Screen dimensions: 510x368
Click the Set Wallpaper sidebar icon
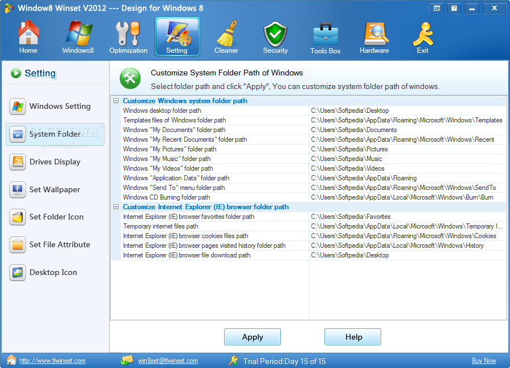click(x=18, y=189)
